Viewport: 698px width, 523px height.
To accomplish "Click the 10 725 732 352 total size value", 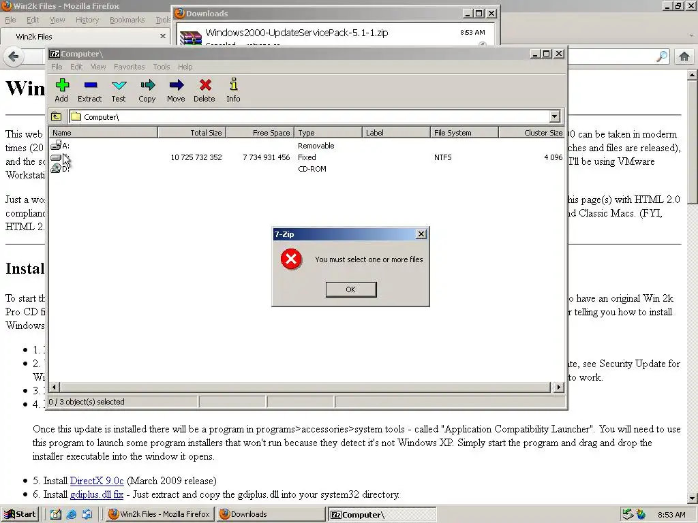I will 196,157.
